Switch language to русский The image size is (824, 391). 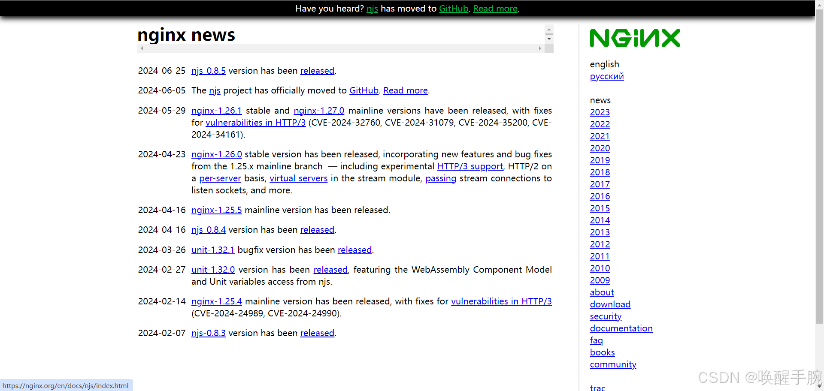point(607,76)
